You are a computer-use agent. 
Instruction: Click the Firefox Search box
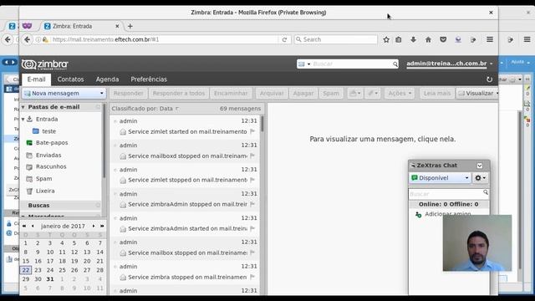click(336, 39)
